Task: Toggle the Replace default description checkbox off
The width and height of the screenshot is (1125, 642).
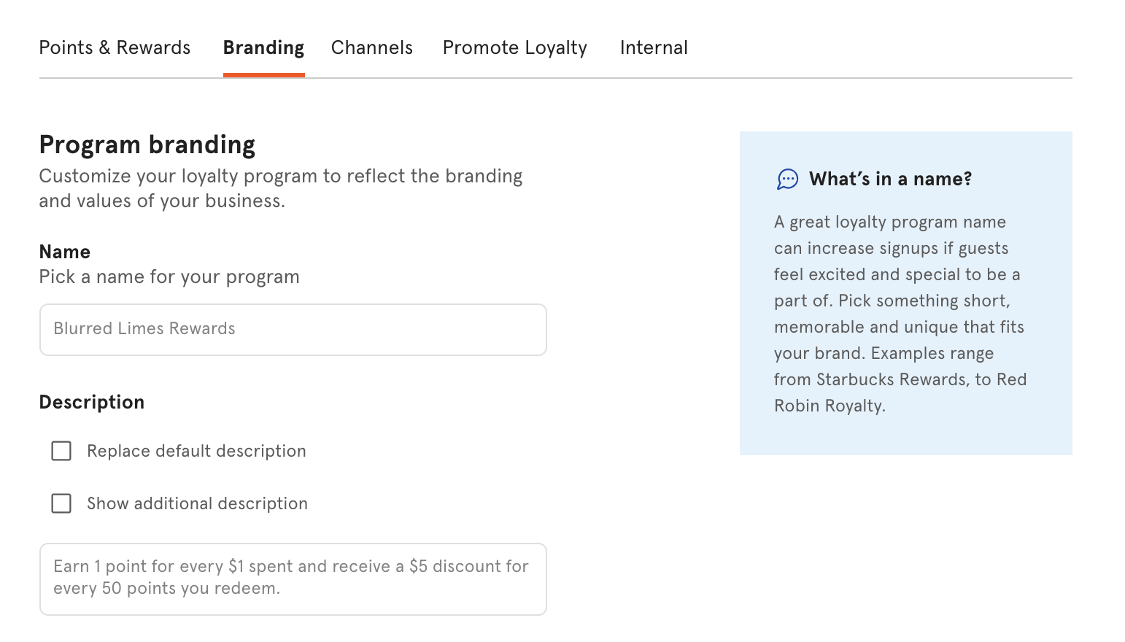Action: tap(61, 451)
